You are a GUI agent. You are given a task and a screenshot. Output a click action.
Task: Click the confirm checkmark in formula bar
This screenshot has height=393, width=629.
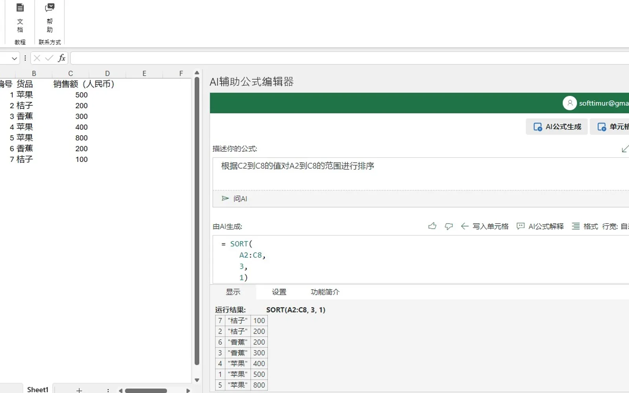[49, 58]
